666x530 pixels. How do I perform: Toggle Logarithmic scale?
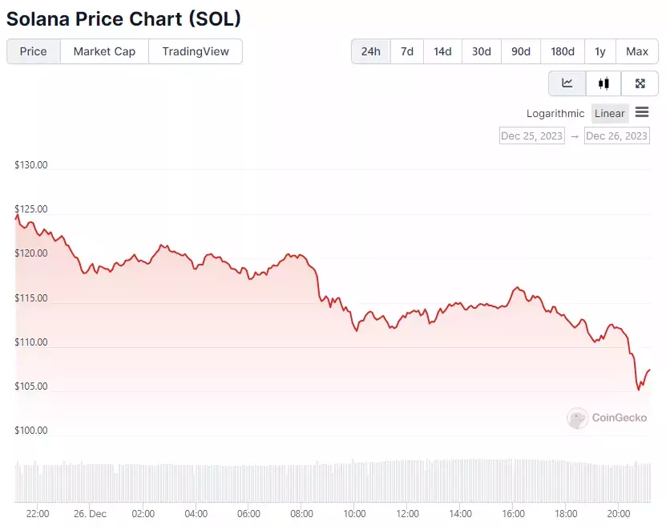point(555,114)
